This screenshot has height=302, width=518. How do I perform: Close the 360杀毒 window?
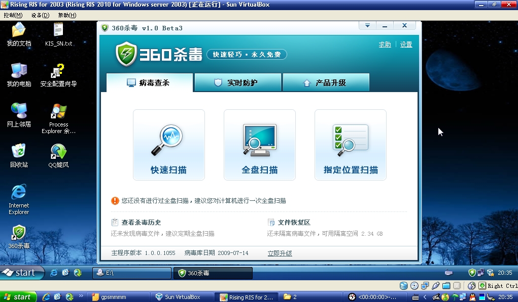[404, 25]
